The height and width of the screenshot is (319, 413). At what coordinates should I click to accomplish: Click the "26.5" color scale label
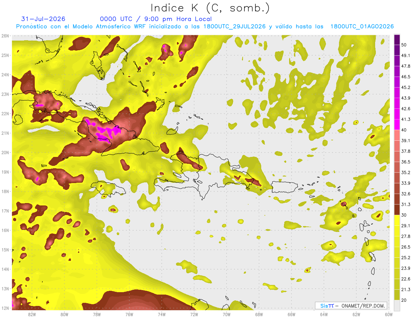pyautogui.click(x=406, y=247)
